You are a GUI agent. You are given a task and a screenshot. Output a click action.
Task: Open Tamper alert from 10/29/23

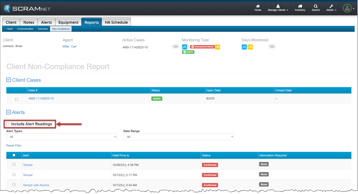pos(28,165)
